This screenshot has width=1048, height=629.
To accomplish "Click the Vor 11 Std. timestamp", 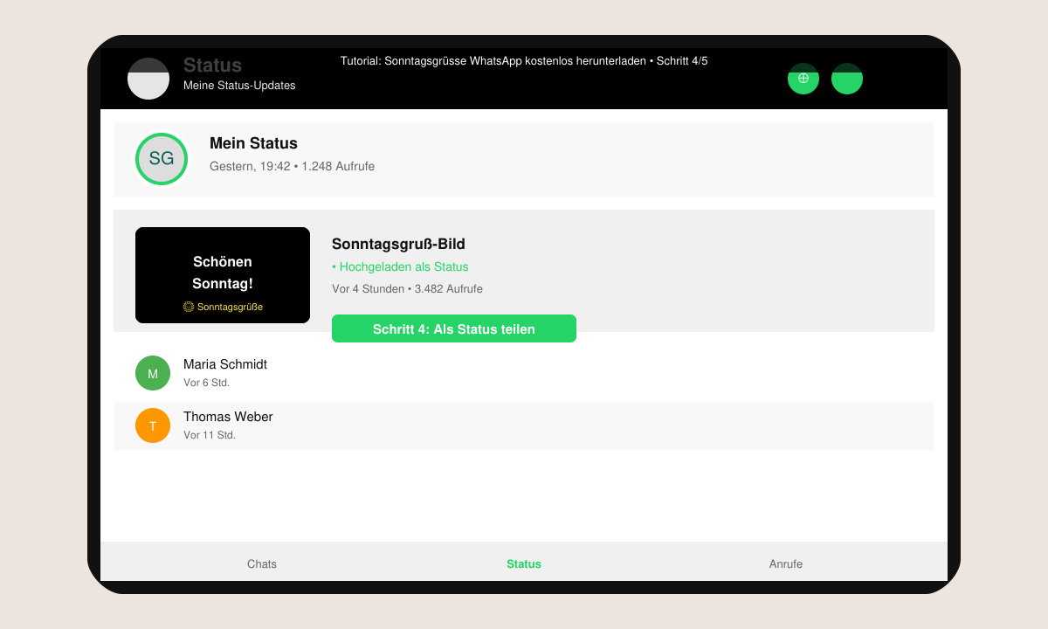I will tap(210, 435).
